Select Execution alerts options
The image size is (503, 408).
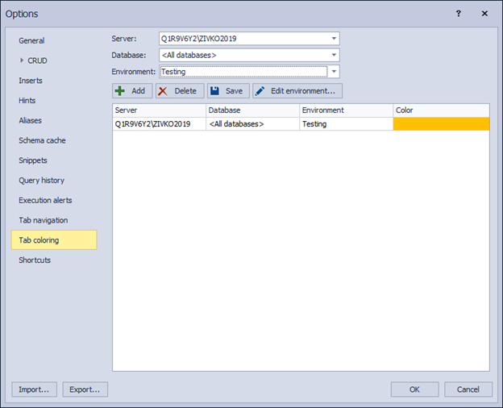tap(45, 200)
